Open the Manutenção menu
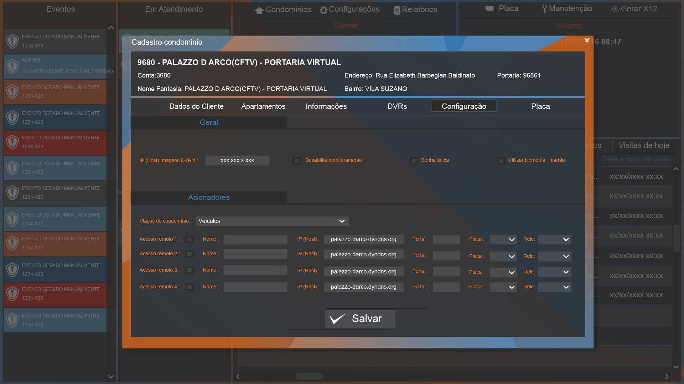 click(567, 9)
